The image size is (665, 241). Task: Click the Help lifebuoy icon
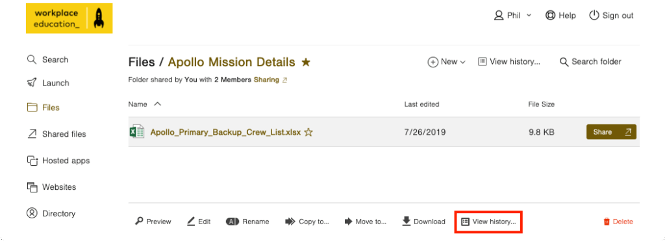[x=550, y=16]
